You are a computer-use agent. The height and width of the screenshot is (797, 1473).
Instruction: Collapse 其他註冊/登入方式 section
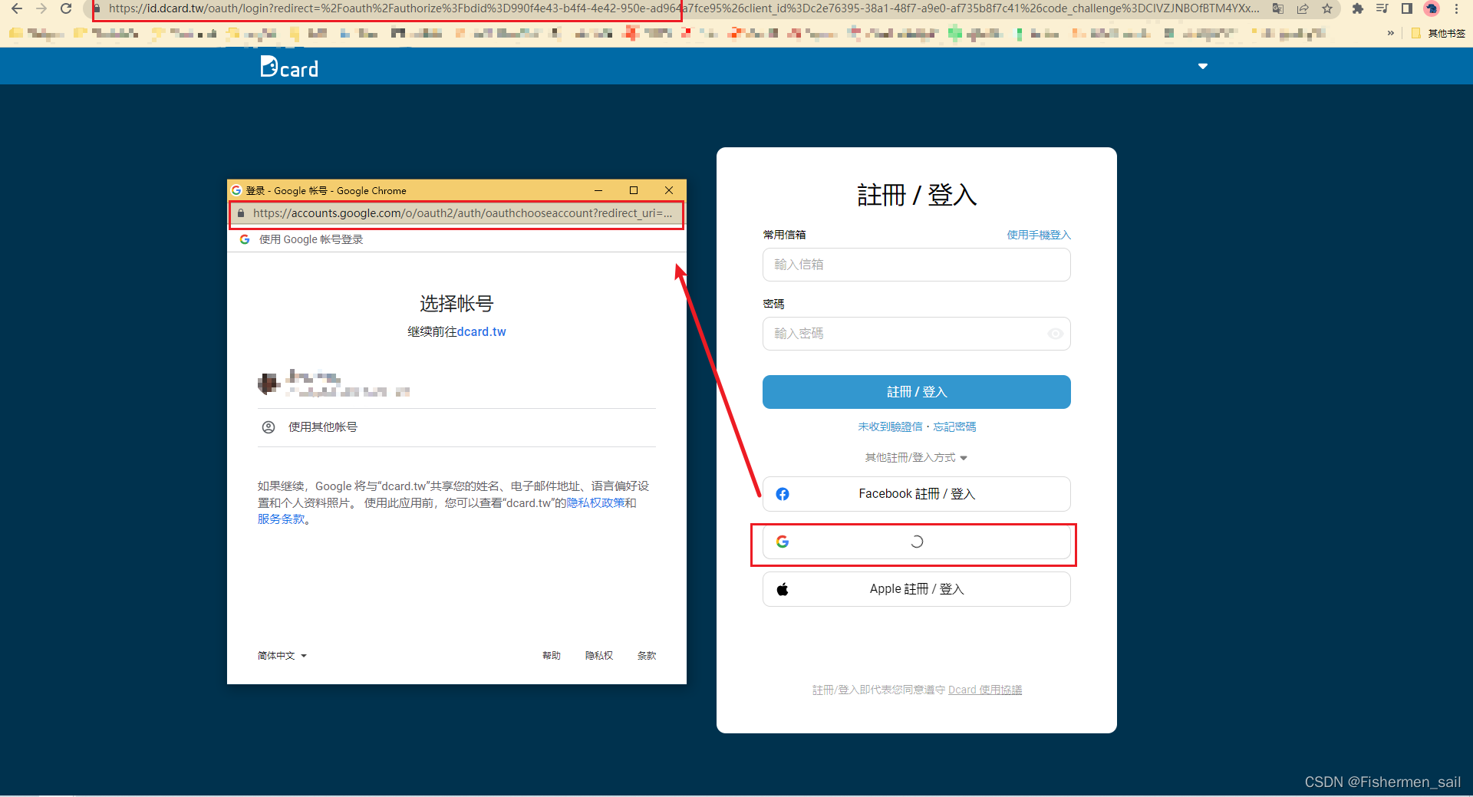[x=917, y=458]
